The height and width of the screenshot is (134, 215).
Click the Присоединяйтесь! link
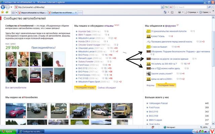click(x=43, y=48)
